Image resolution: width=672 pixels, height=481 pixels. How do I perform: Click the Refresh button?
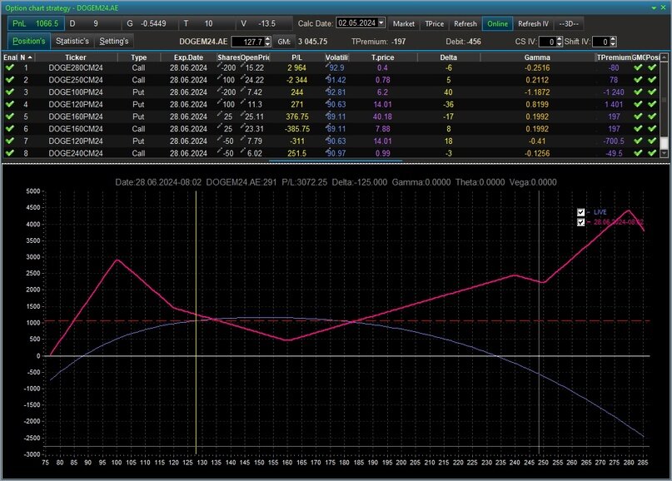coord(465,23)
